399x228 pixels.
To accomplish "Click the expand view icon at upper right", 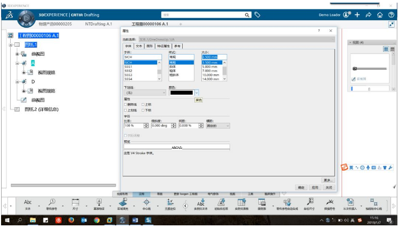I will [x=392, y=24].
